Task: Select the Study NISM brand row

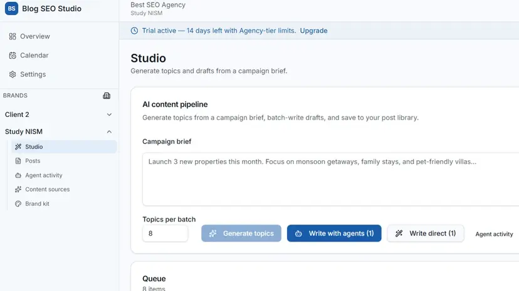Action: (x=59, y=132)
